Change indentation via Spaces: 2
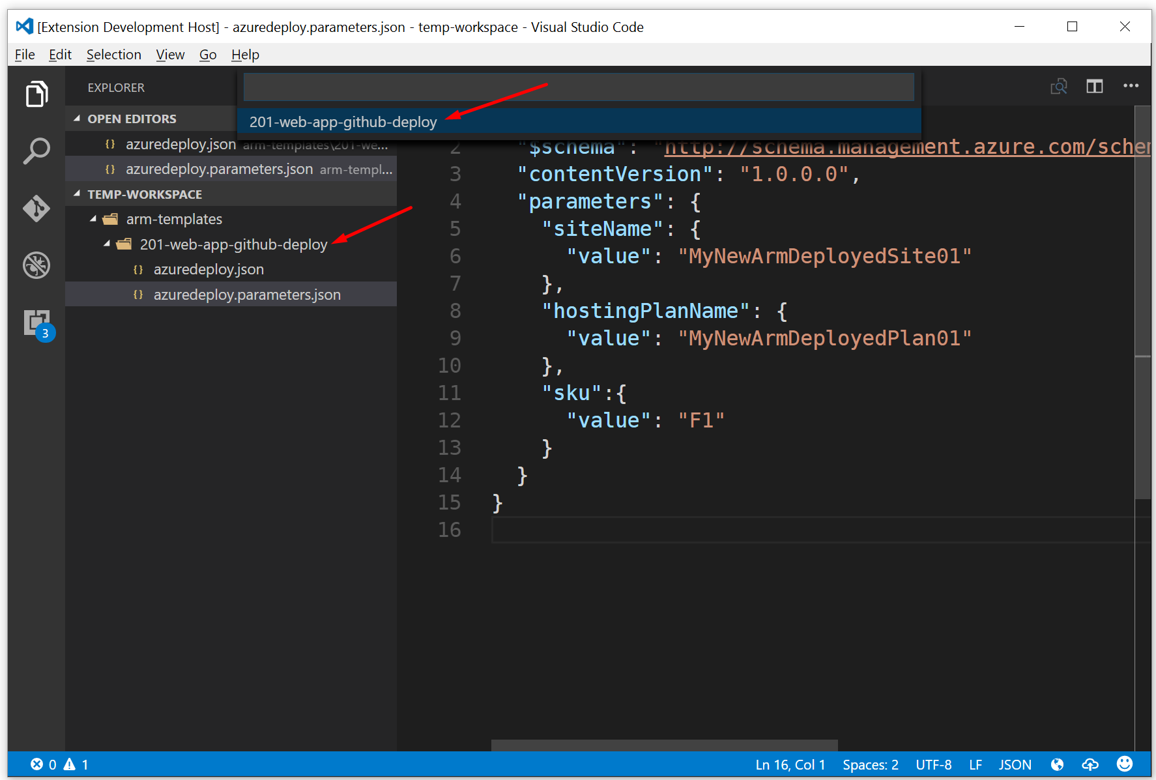 tap(871, 764)
